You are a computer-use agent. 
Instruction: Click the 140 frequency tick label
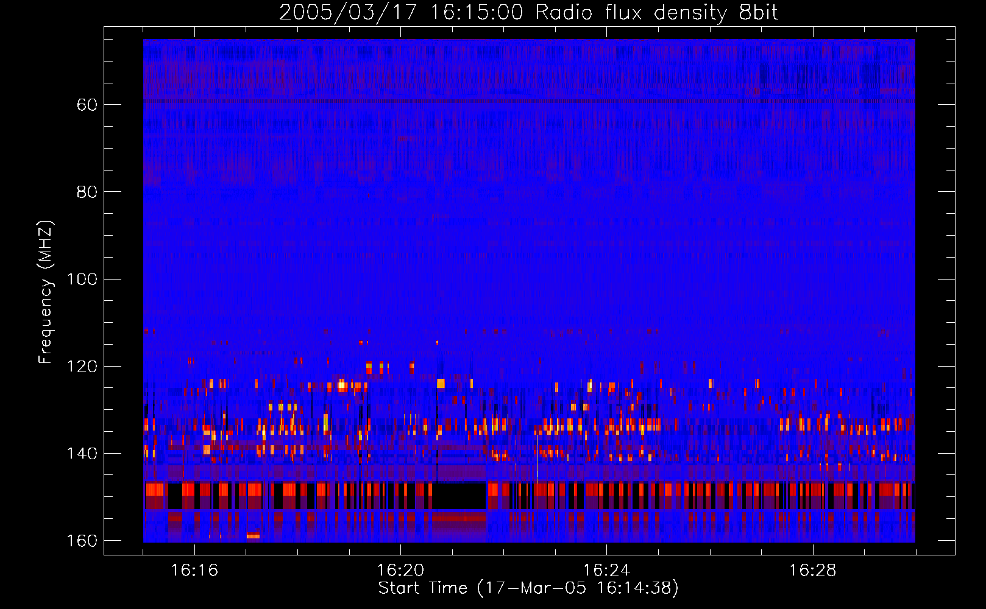[x=82, y=454]
